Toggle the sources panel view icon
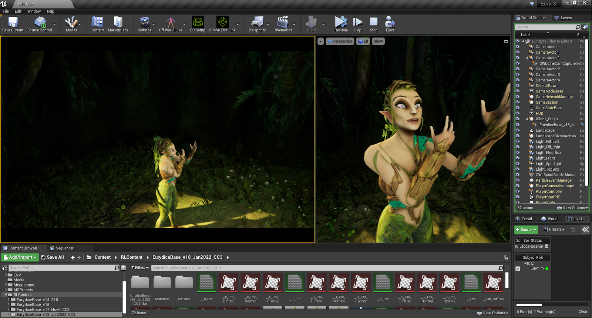The image size is (592, 318). [5, 268]
